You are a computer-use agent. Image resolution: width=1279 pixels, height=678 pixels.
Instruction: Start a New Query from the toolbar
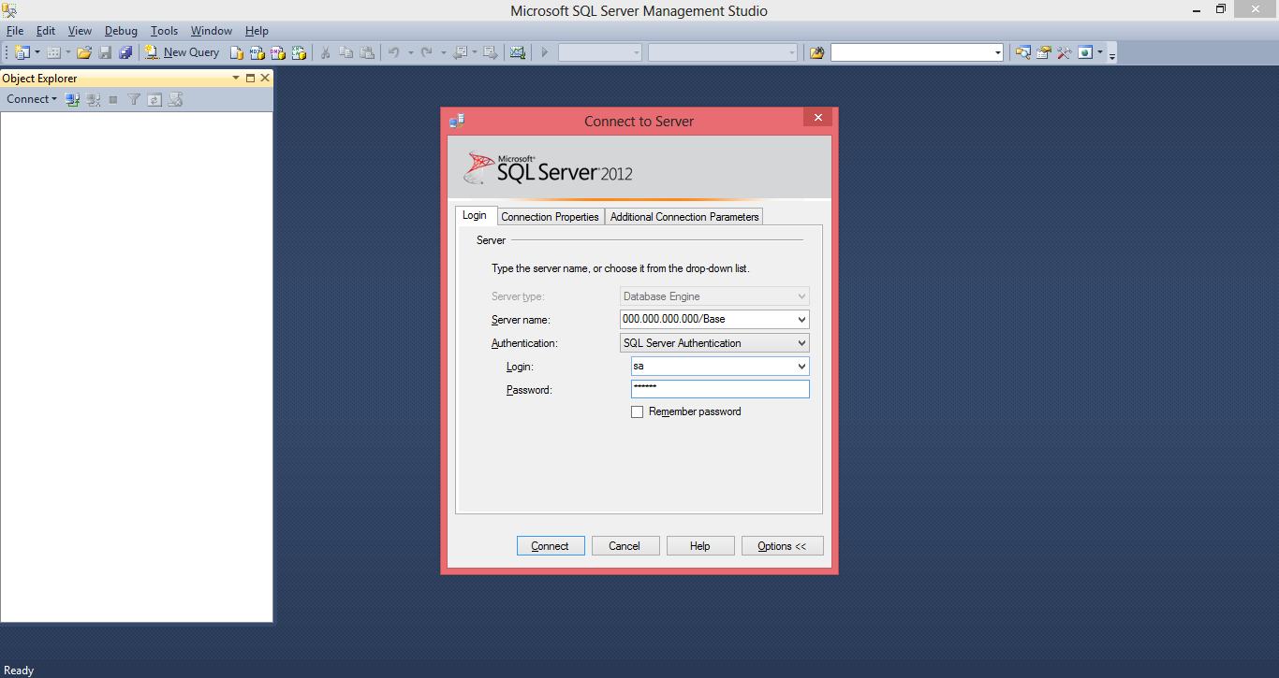pos(183,52)
